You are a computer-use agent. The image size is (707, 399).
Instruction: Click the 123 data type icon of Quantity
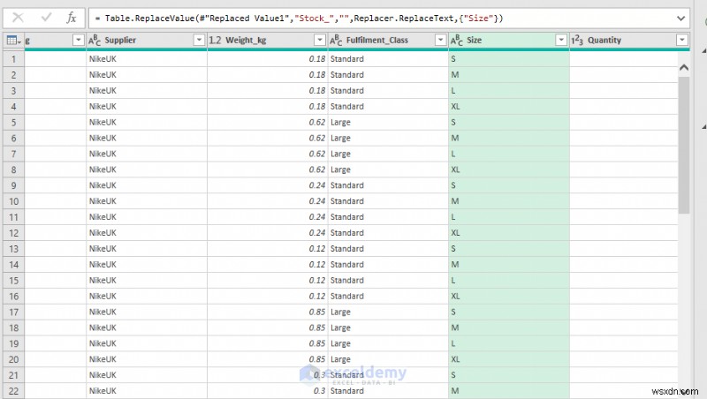tap(577, 41)
